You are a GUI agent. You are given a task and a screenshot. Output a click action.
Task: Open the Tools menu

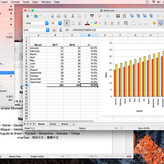(x=26, y=2)
